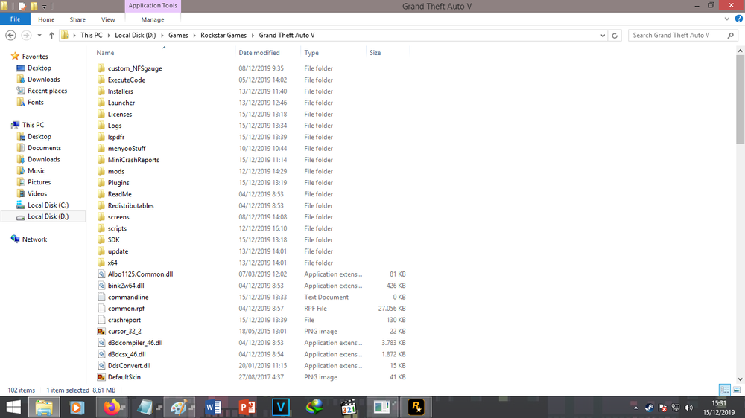
Task: Open PowerPoint from the taskbar
Action: pyautogui.click(x=247, y=407)
